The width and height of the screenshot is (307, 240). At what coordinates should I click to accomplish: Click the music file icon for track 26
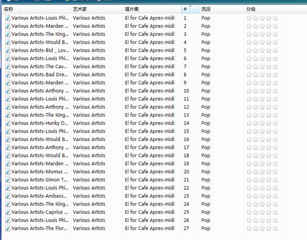(x=8, y=220)
